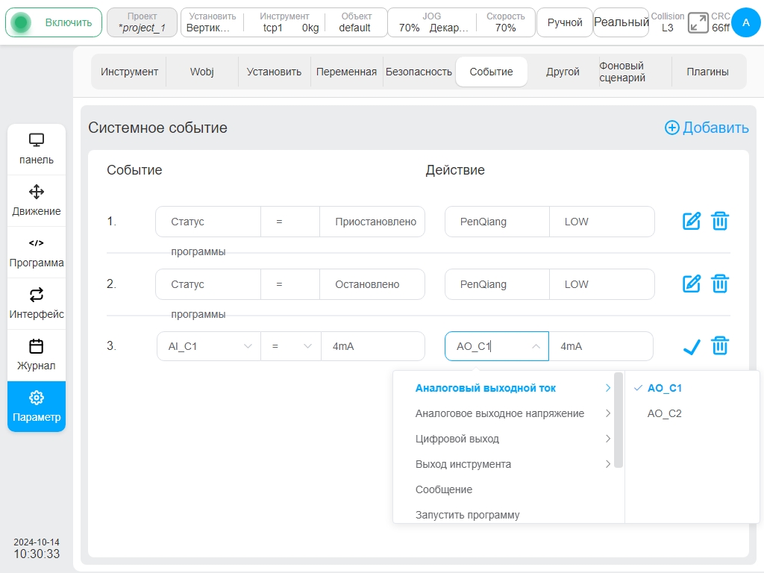Open the Collision L3 setting
764x573 pixels.
point(668,22)
